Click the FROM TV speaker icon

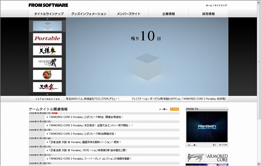214,145
